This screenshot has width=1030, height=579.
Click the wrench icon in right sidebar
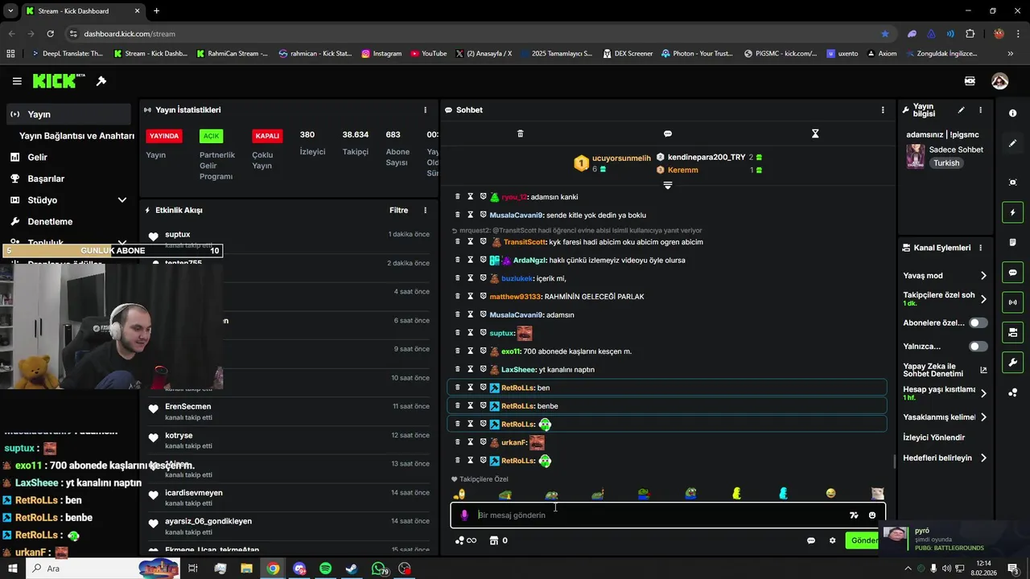coord(1013,363)
